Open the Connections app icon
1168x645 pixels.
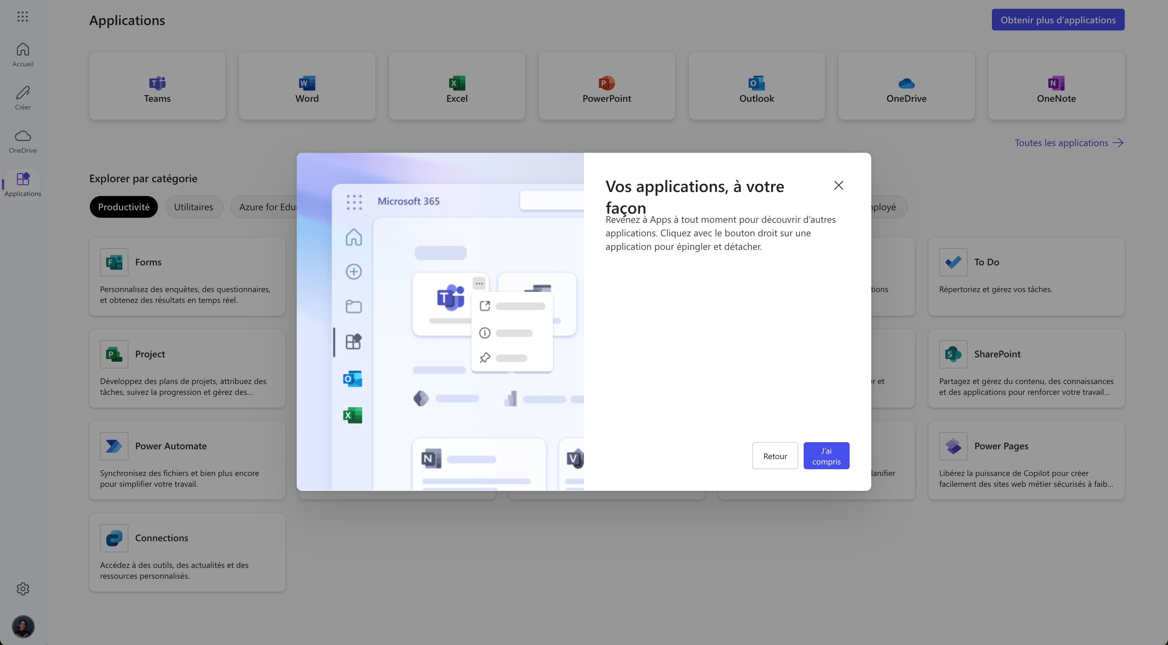pos(114,538)
